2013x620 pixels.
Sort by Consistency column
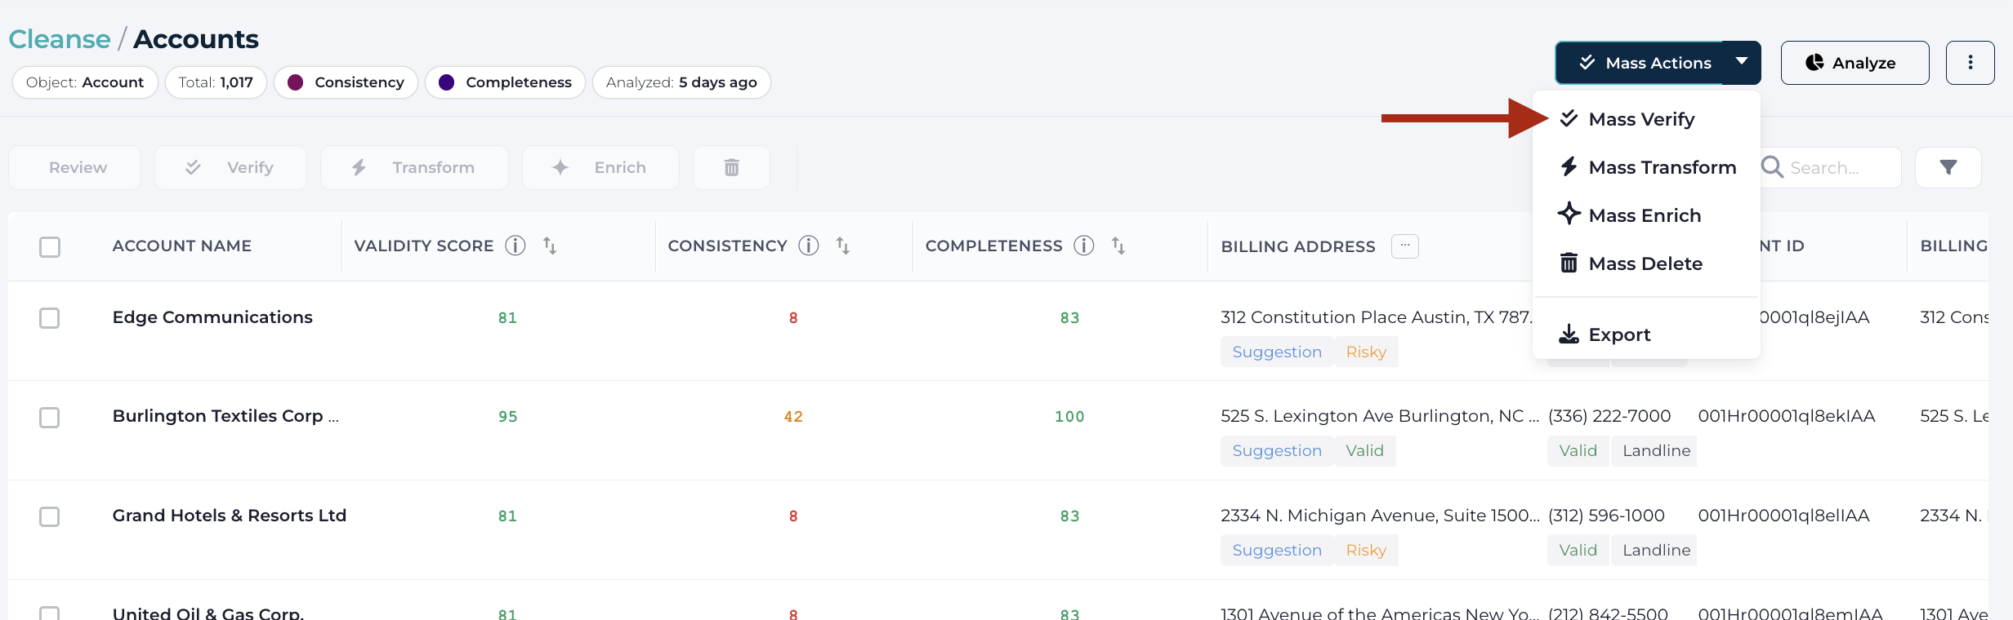(x=843, y=246)
